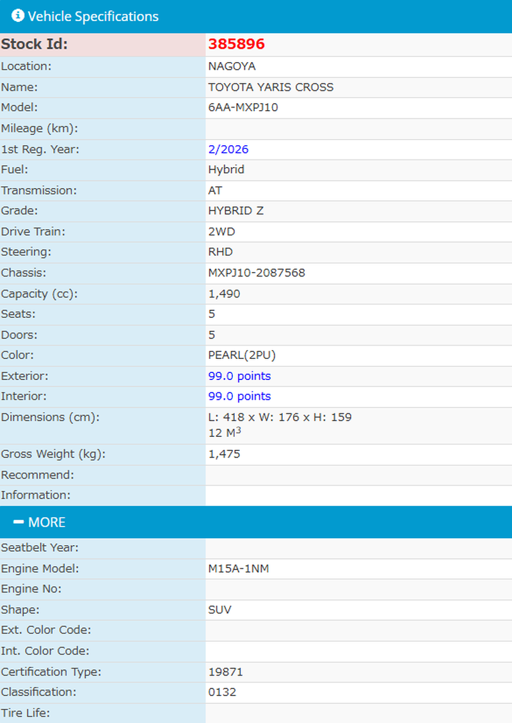
Task: Click the Stock Id: label
Action: click(35, 44)
